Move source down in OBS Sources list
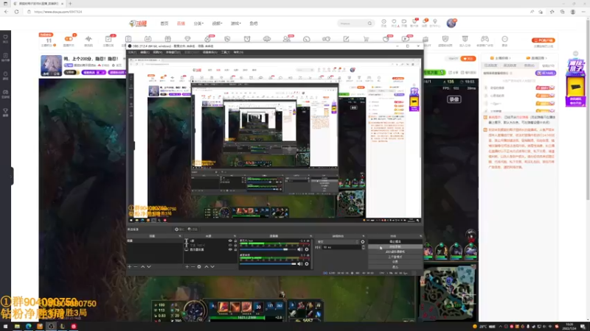This screenshot has width=590, height=331. (x=212, y=266)
